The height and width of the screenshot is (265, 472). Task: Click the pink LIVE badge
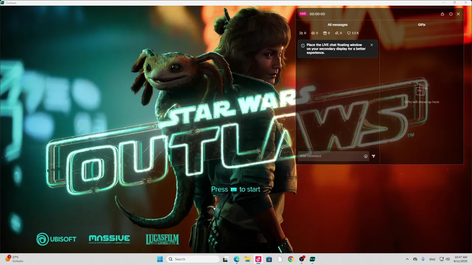point(303,14)
